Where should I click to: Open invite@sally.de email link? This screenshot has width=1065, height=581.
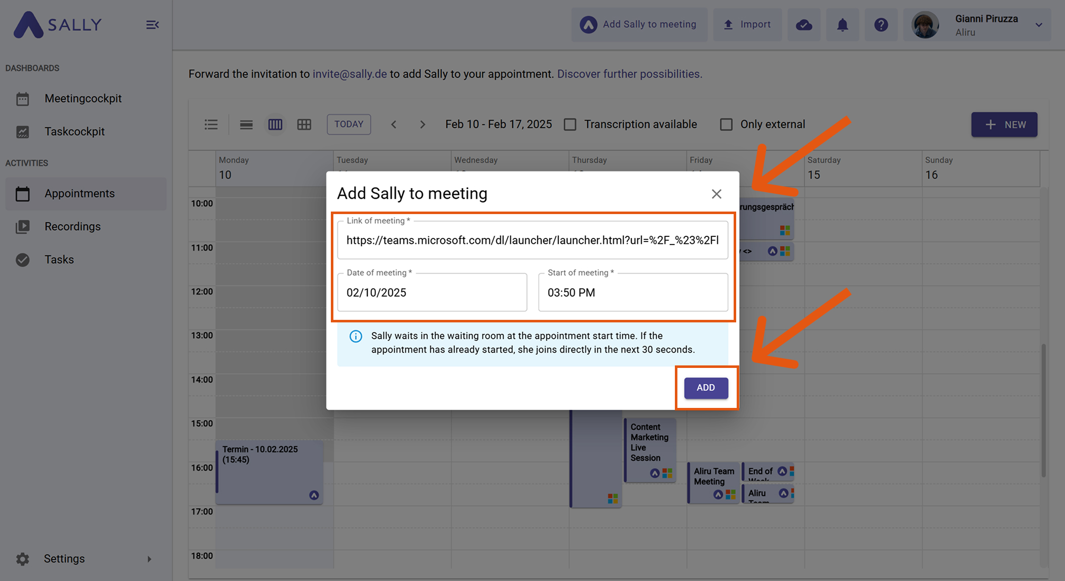(x=350, y=74)
